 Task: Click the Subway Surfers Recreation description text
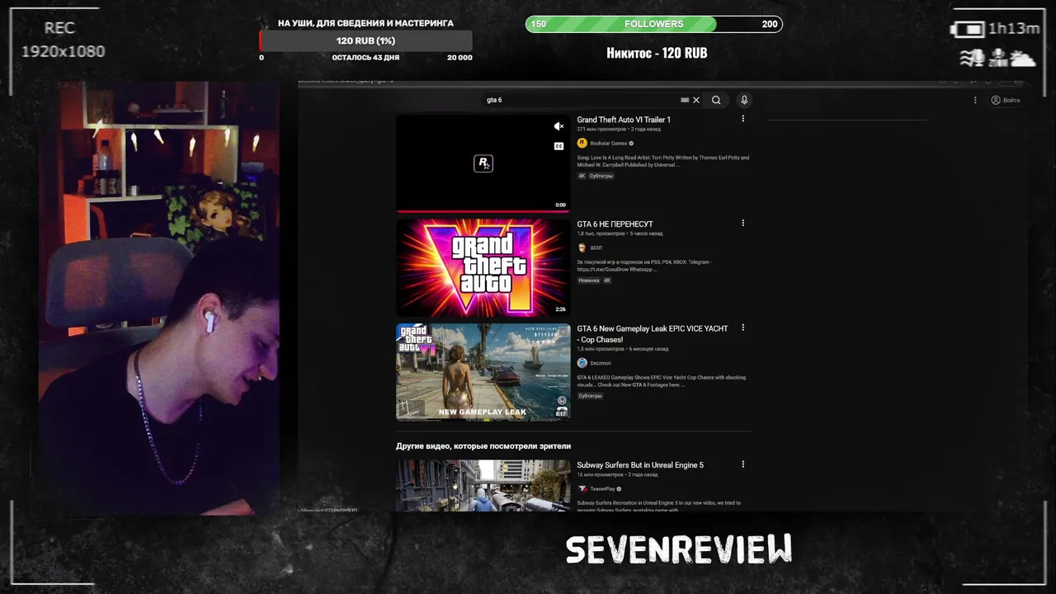click(x=658, y=506)
